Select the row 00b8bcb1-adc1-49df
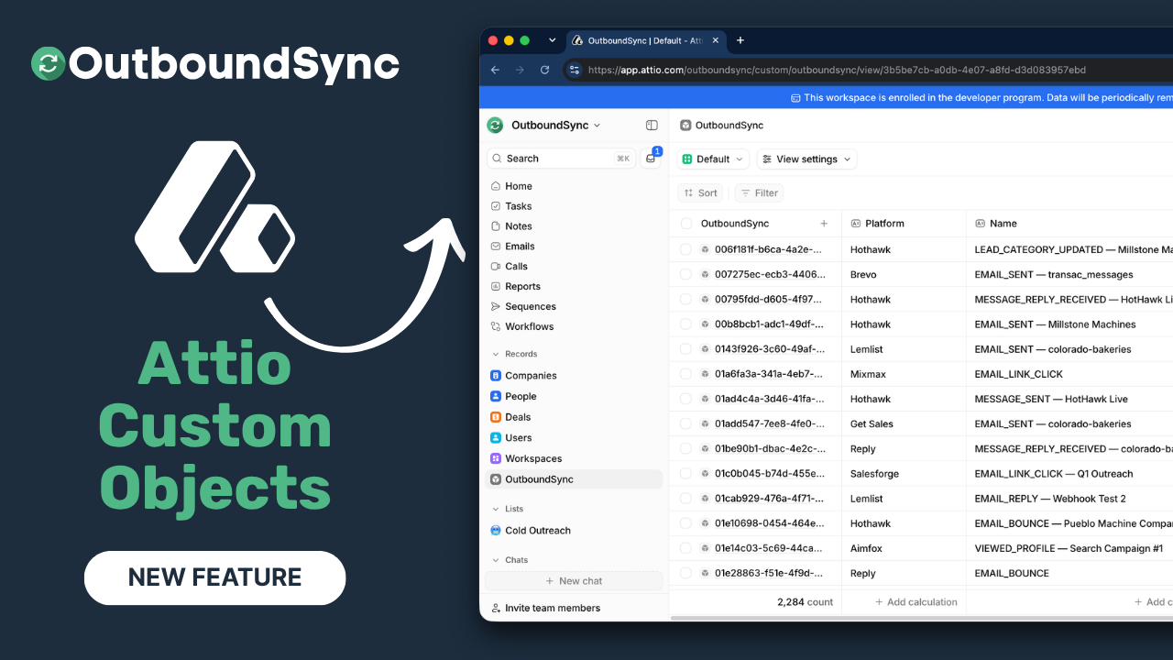 (686, 324)
